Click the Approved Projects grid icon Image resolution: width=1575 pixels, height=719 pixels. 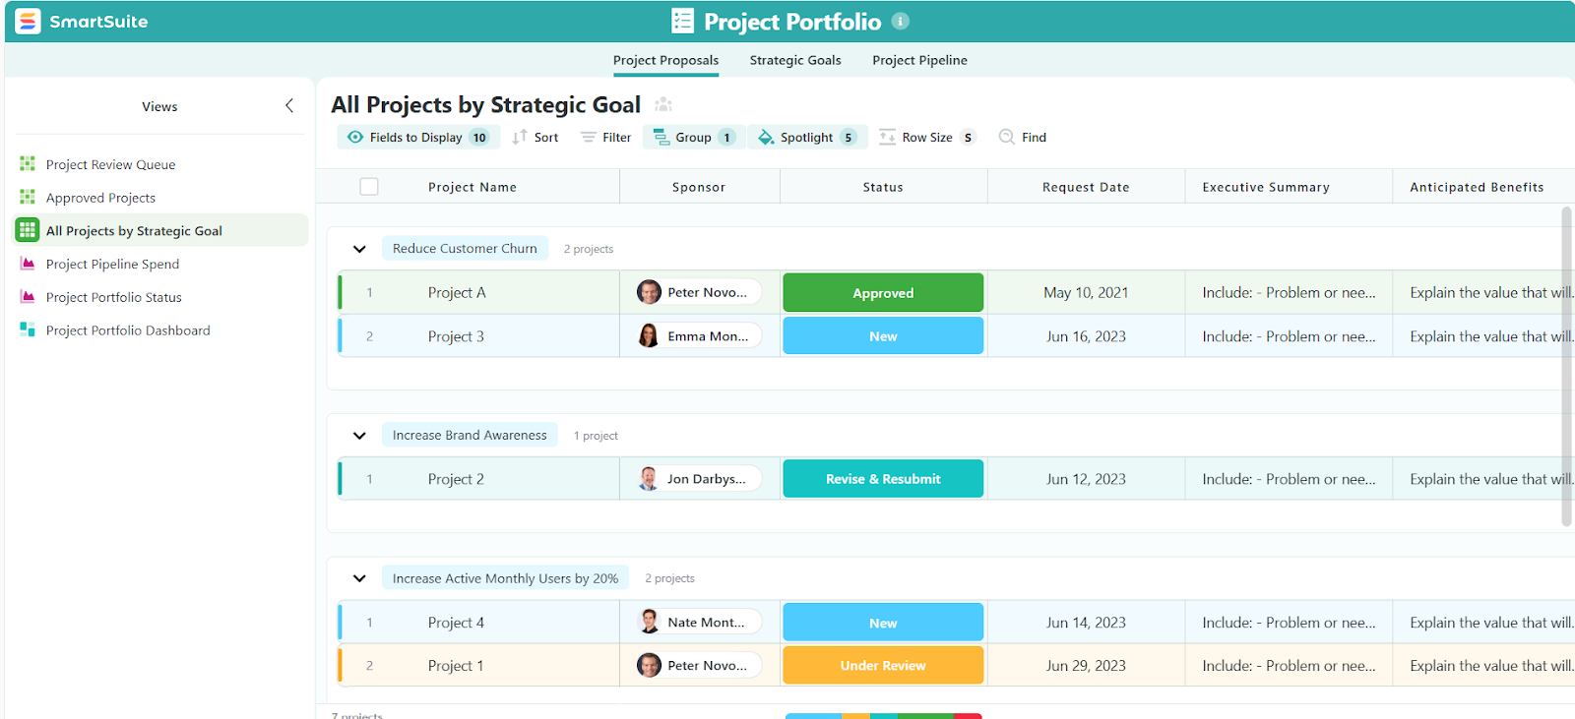[x=28, y=197]
